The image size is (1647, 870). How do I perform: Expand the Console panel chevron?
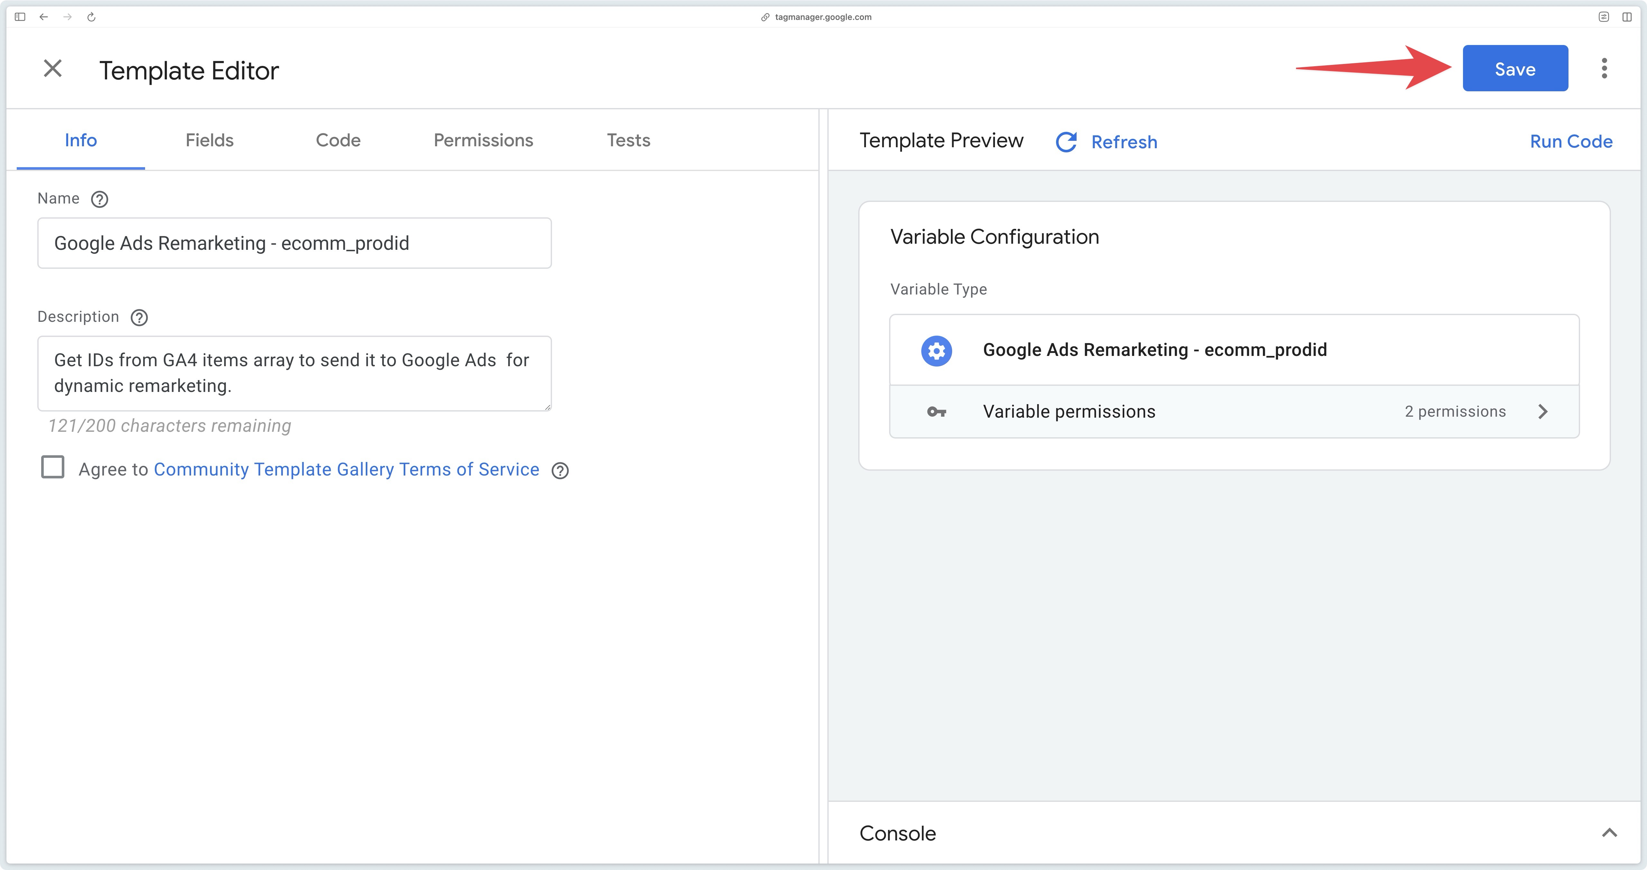click(x=1609, y=833)
